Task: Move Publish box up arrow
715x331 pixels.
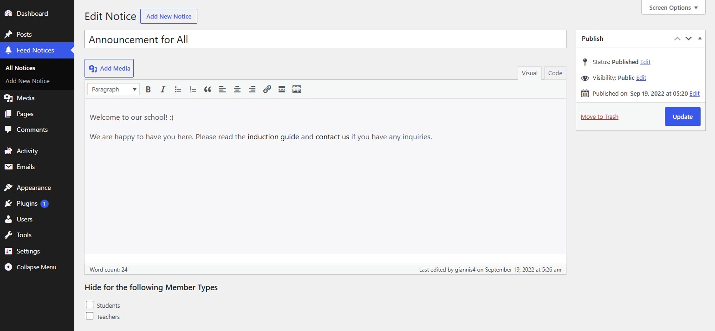Action: pos(677,39)
